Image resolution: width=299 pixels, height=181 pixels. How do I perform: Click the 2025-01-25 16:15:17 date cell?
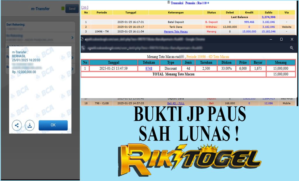point(131,27)
